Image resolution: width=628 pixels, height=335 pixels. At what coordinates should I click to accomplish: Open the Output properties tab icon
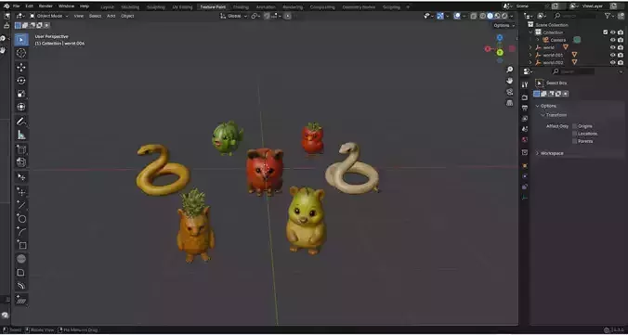tap(525, 108)
